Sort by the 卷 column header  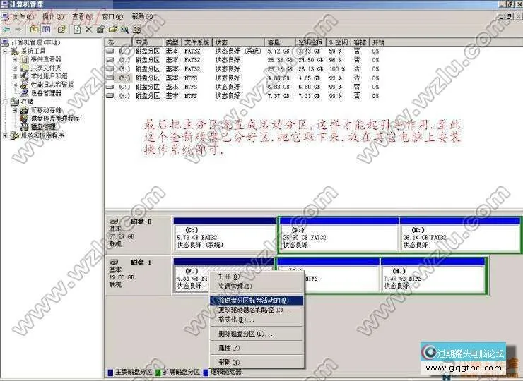pos(119,42)
